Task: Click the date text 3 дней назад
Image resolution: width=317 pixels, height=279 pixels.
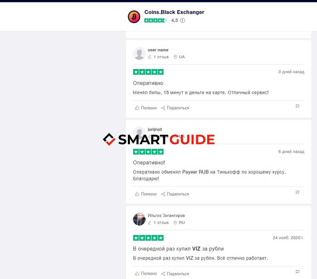Action: (291, 72)
